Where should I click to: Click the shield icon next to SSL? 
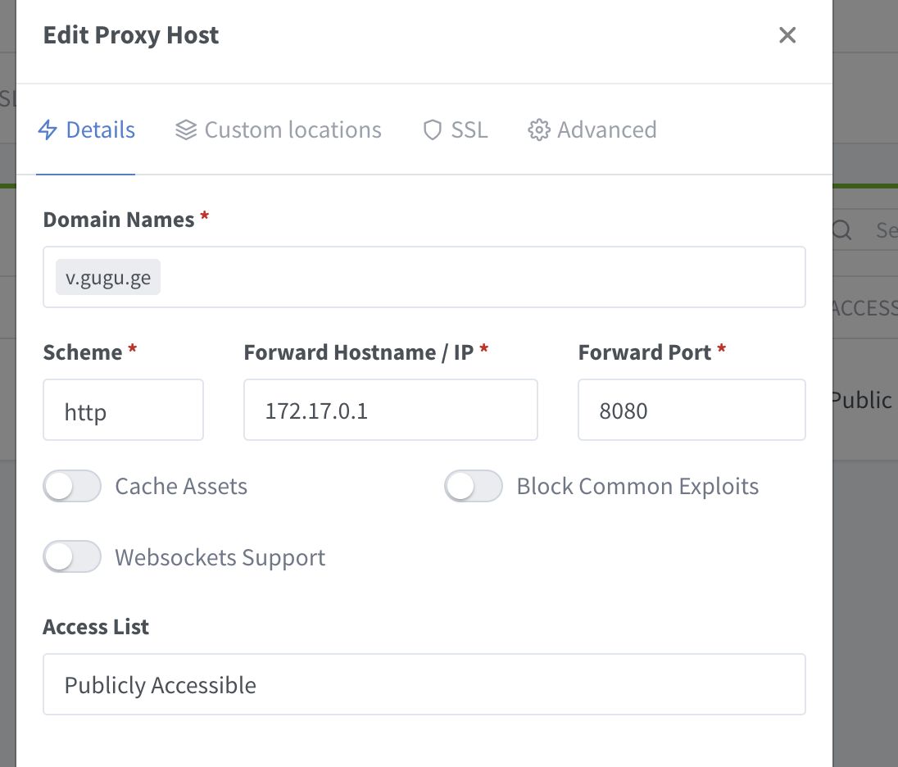(x=432, y=130)
